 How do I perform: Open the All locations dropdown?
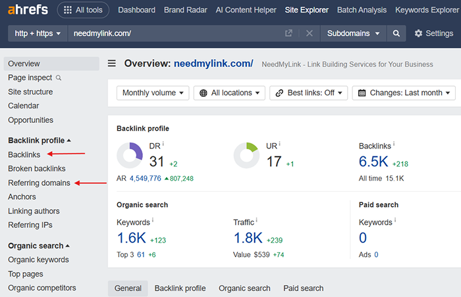click(229, 93)
